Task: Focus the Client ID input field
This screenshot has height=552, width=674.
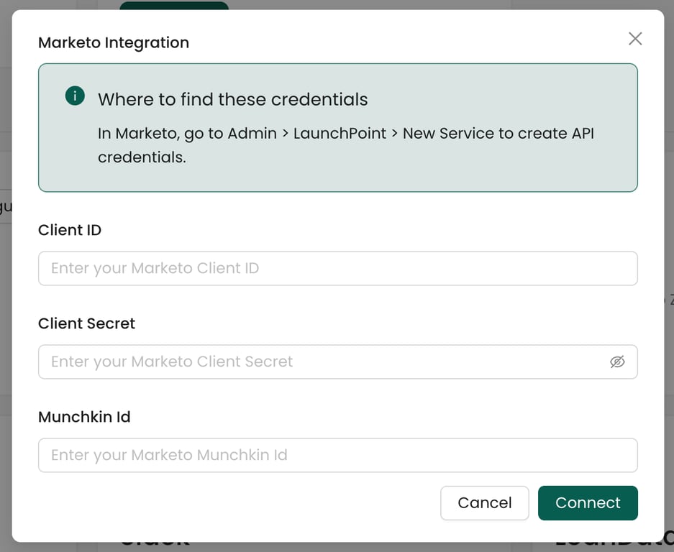Action: click(x=337, y=268)
